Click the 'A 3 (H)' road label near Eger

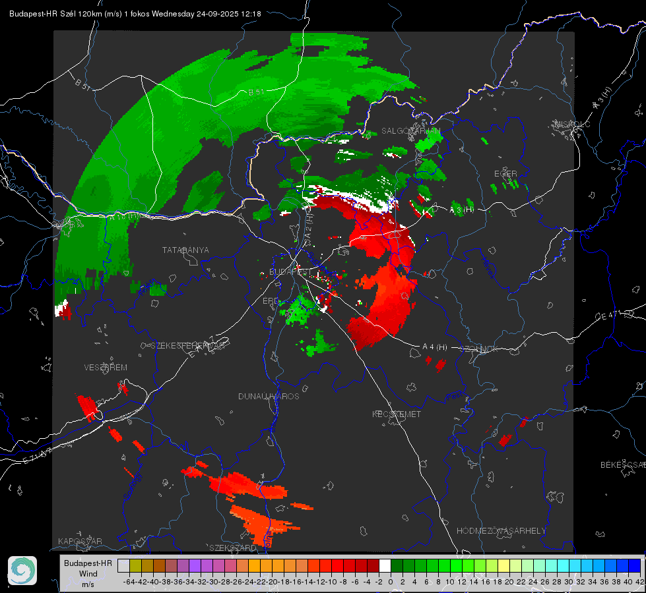click(x=461, y=210)
